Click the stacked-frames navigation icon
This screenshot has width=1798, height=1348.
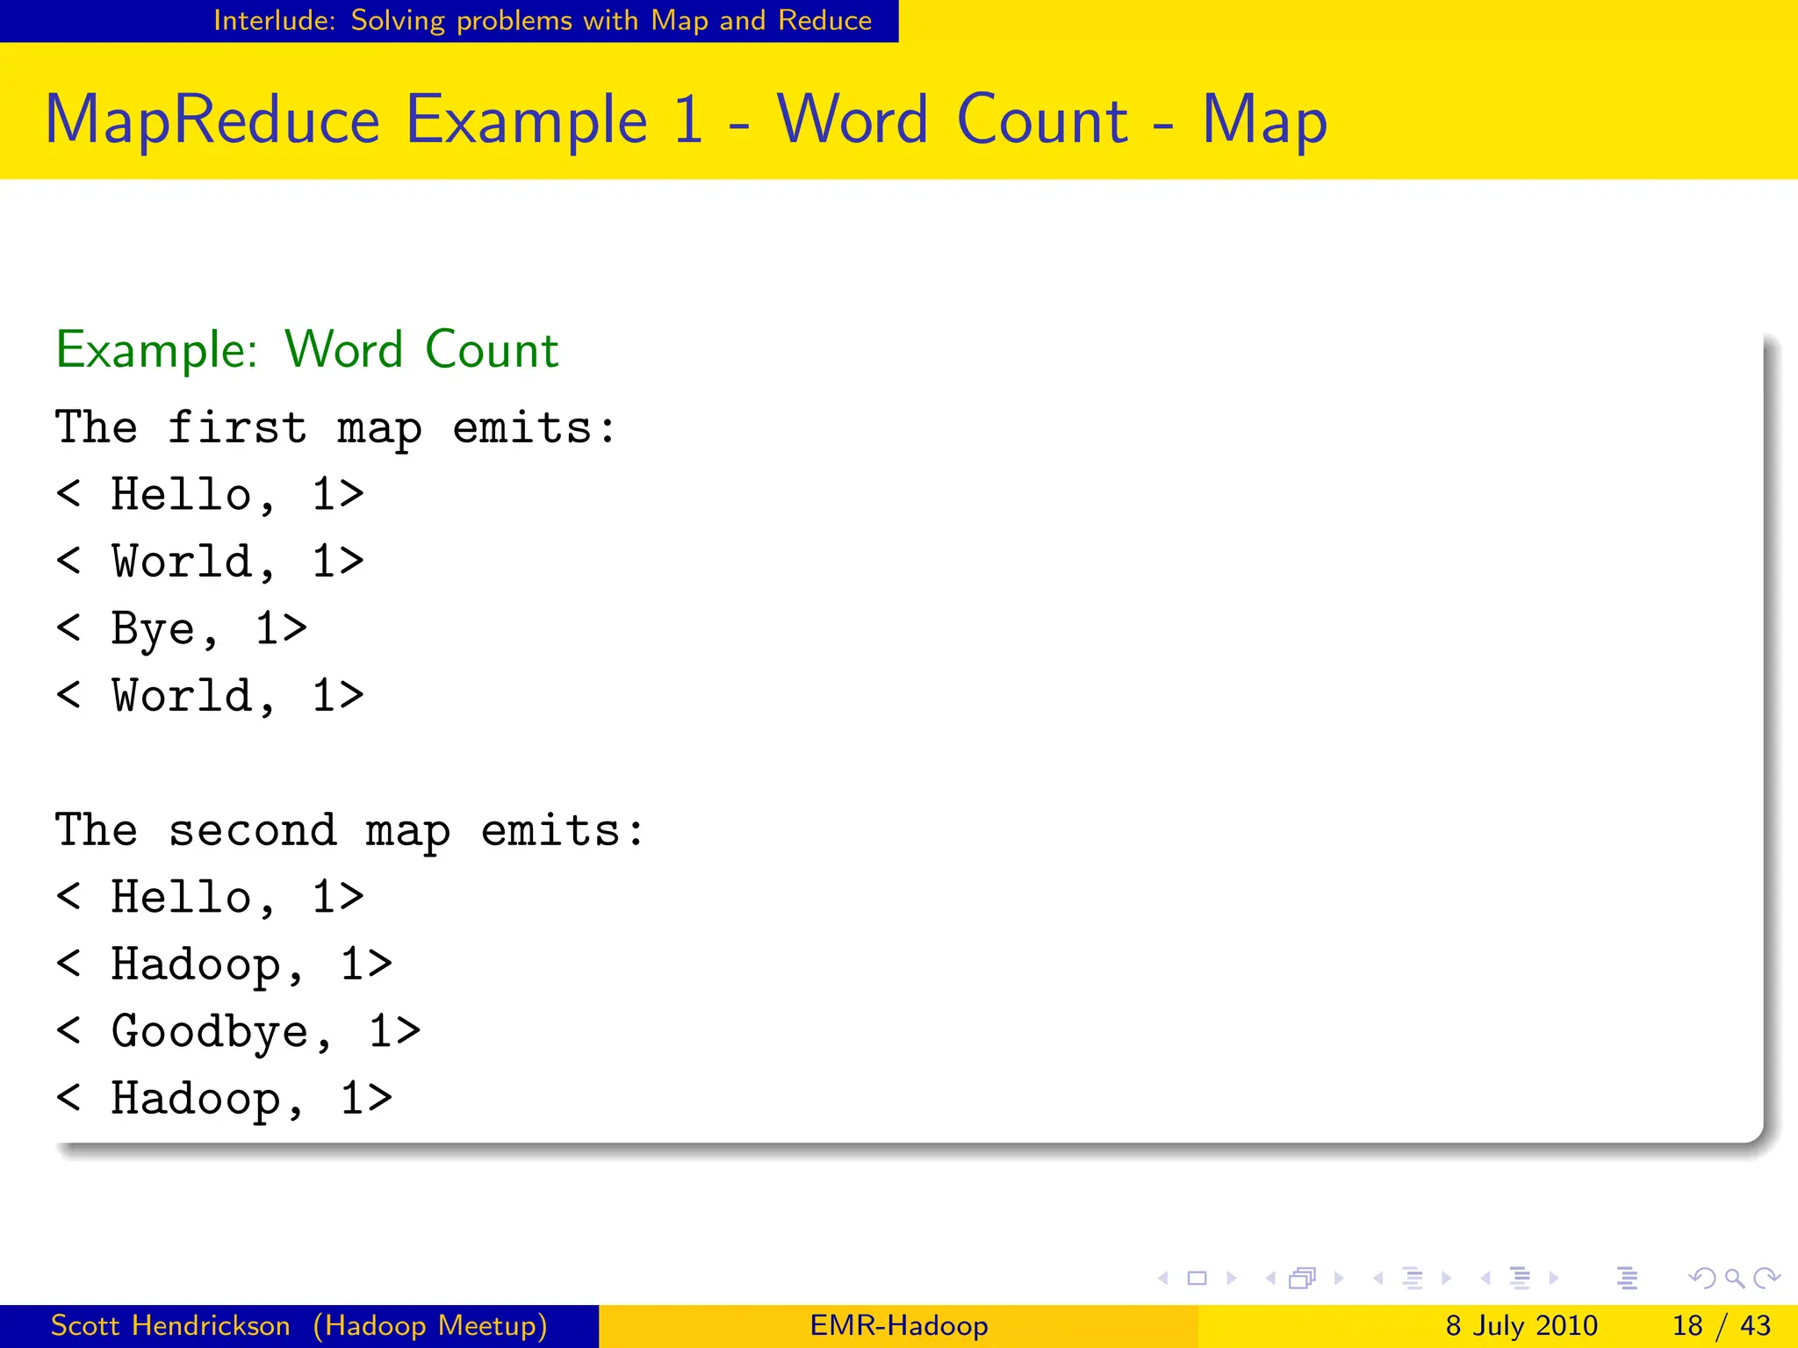tap(1303, 1279)
